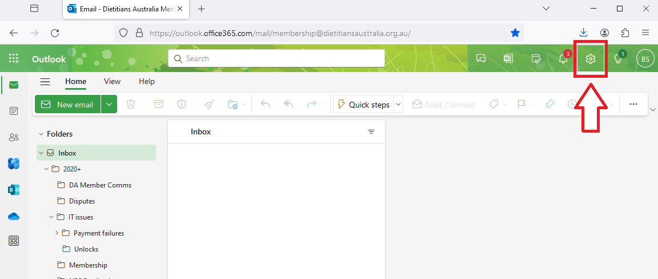
Task: Open the Settings gear icon
Action: click(591, 58)
